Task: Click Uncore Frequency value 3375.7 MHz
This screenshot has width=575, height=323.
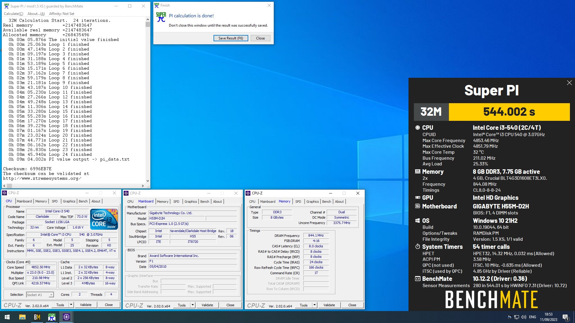Action: tap(341, 223)
